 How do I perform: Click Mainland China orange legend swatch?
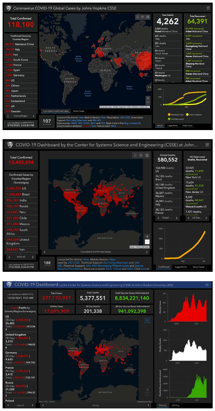169,114
